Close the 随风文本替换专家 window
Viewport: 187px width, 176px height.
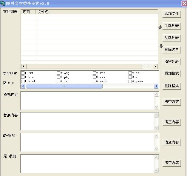(184, 3)
